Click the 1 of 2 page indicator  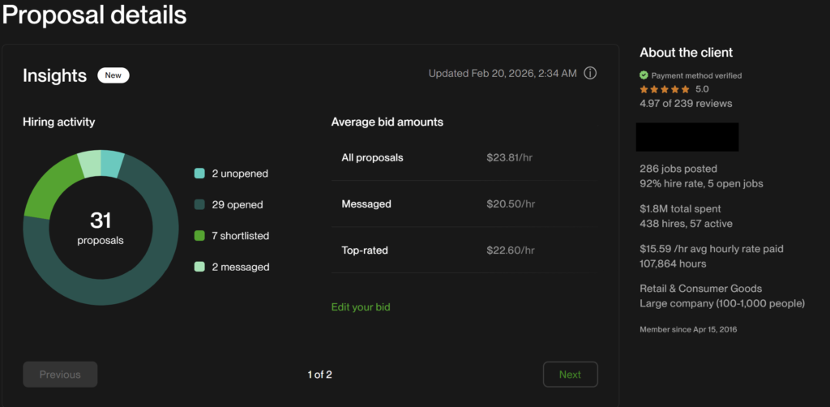(x=319, y=375)
